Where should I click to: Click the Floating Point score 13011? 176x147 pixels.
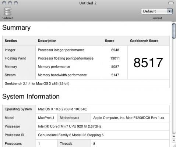[x=115, y=58]
